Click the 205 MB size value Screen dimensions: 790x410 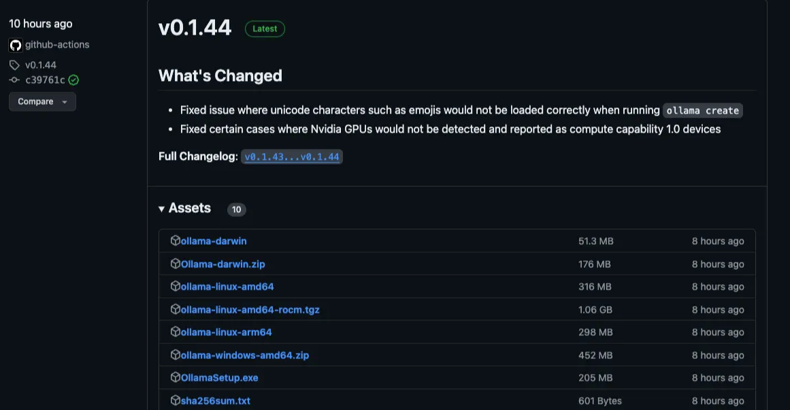(595, 378)
